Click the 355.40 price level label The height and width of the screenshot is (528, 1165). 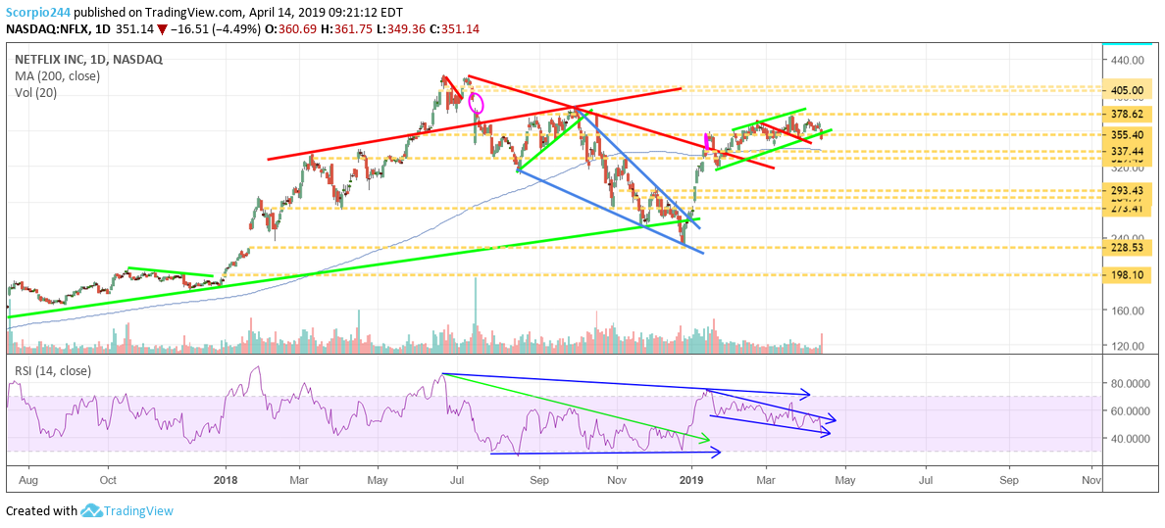point(1127,135)
